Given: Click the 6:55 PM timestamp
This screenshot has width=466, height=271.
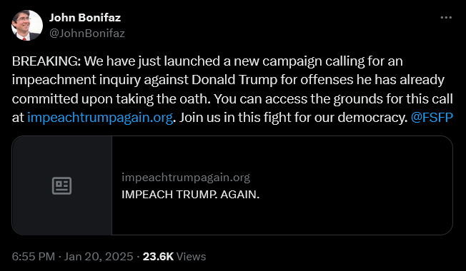Looking at the screenshot, I should click(x=34, y=257).
